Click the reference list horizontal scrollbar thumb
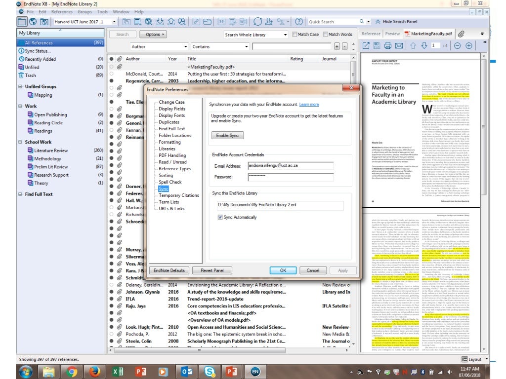Viewport: 506px width, 379px height. point(200,350)
